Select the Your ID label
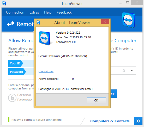This screenshot has height=127, width=144. click(x=15, y=63)
